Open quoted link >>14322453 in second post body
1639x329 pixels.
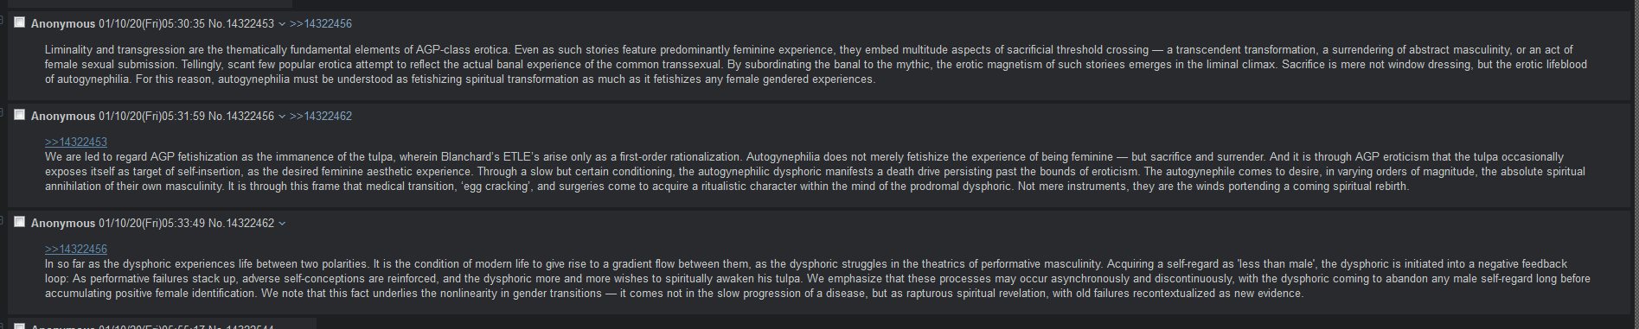click(x=76, y=142)
